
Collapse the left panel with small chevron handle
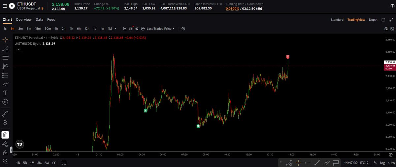12,150
